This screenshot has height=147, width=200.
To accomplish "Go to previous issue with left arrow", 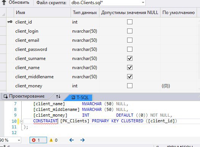I will tap(72, 140).
